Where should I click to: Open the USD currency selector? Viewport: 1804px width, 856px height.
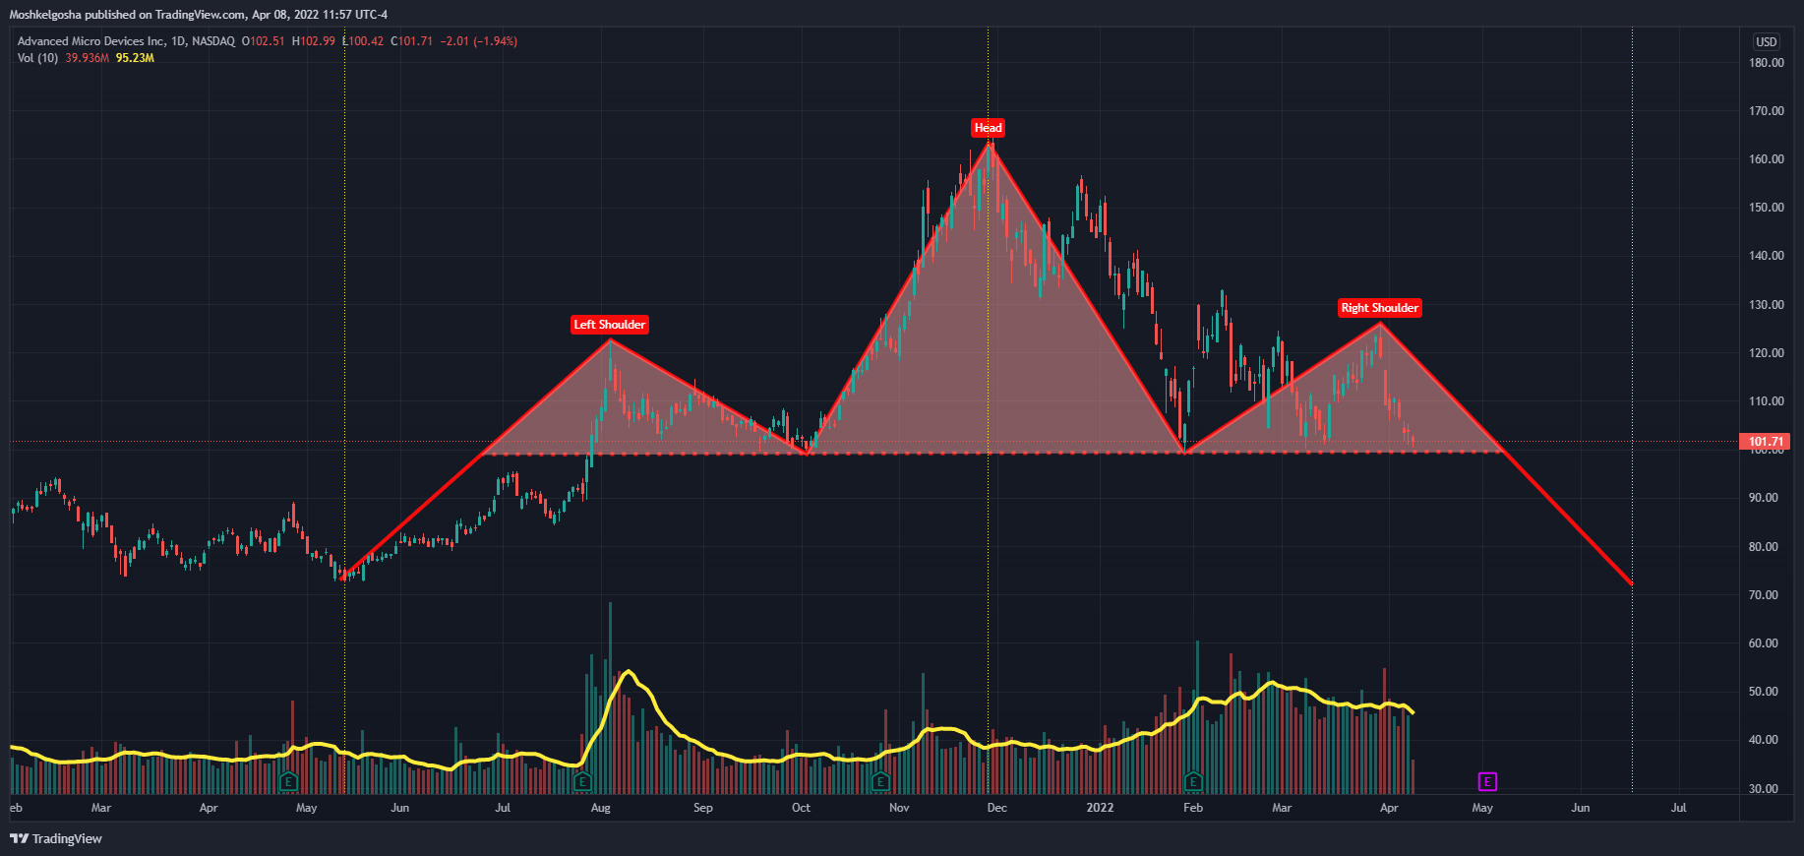pyautogui.click(x=1767, y=41)
